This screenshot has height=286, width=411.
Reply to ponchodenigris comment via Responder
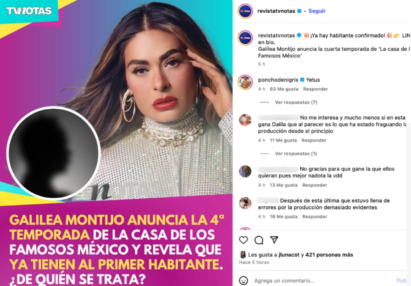pos(315,89)
